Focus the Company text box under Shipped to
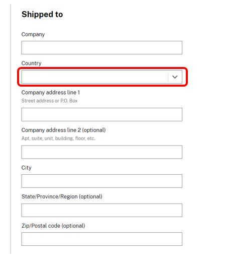The width and height of the screenshot is (226, 273). pyautogui.click(x=102, y=47)
